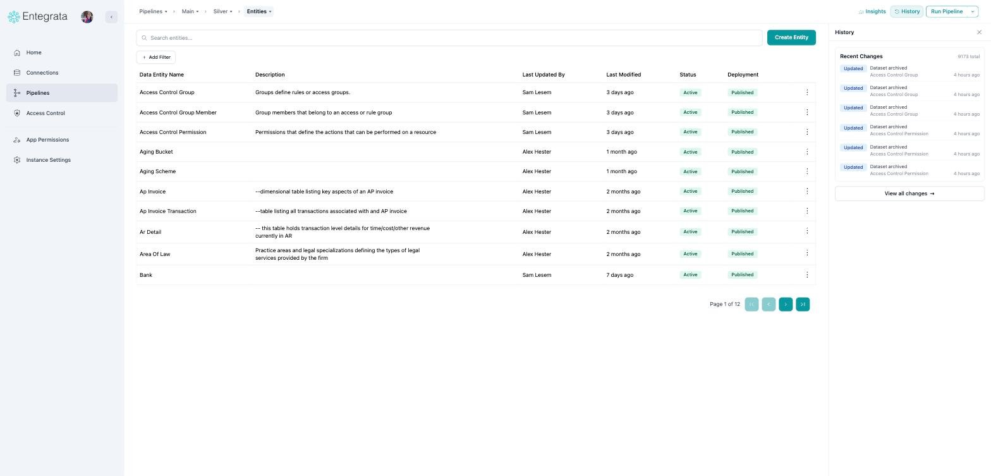Screen dimensions: 991x476
Task: Open row actions for Bank
Action: click(807, 275)
